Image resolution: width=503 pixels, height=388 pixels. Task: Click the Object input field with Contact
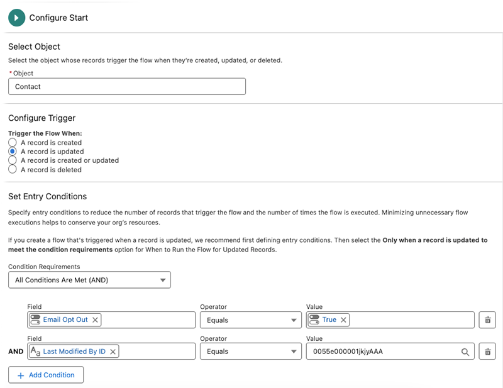(126, 87)
